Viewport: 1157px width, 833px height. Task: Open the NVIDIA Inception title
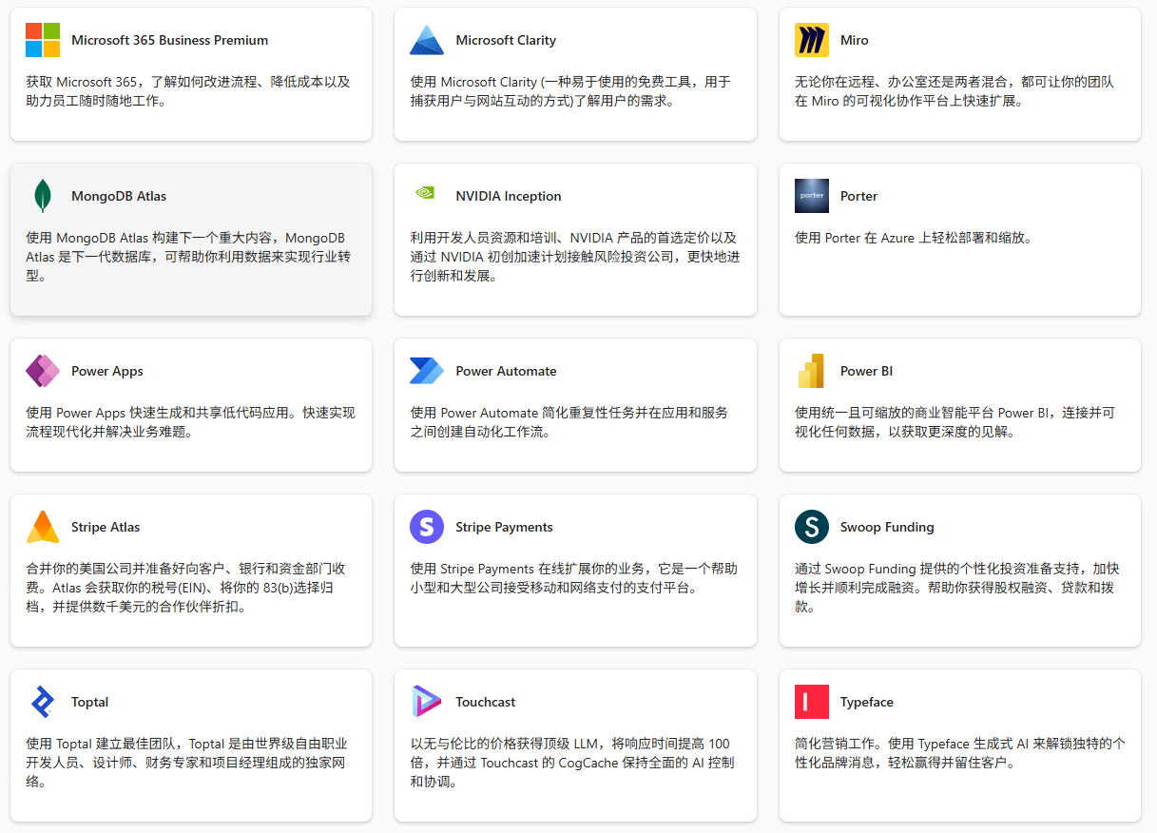(509, 196)
